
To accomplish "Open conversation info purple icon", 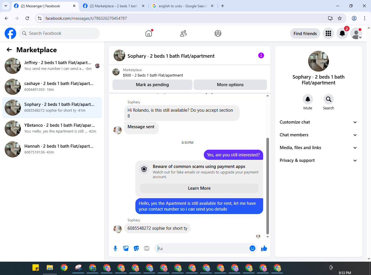I will coord(261,55).
